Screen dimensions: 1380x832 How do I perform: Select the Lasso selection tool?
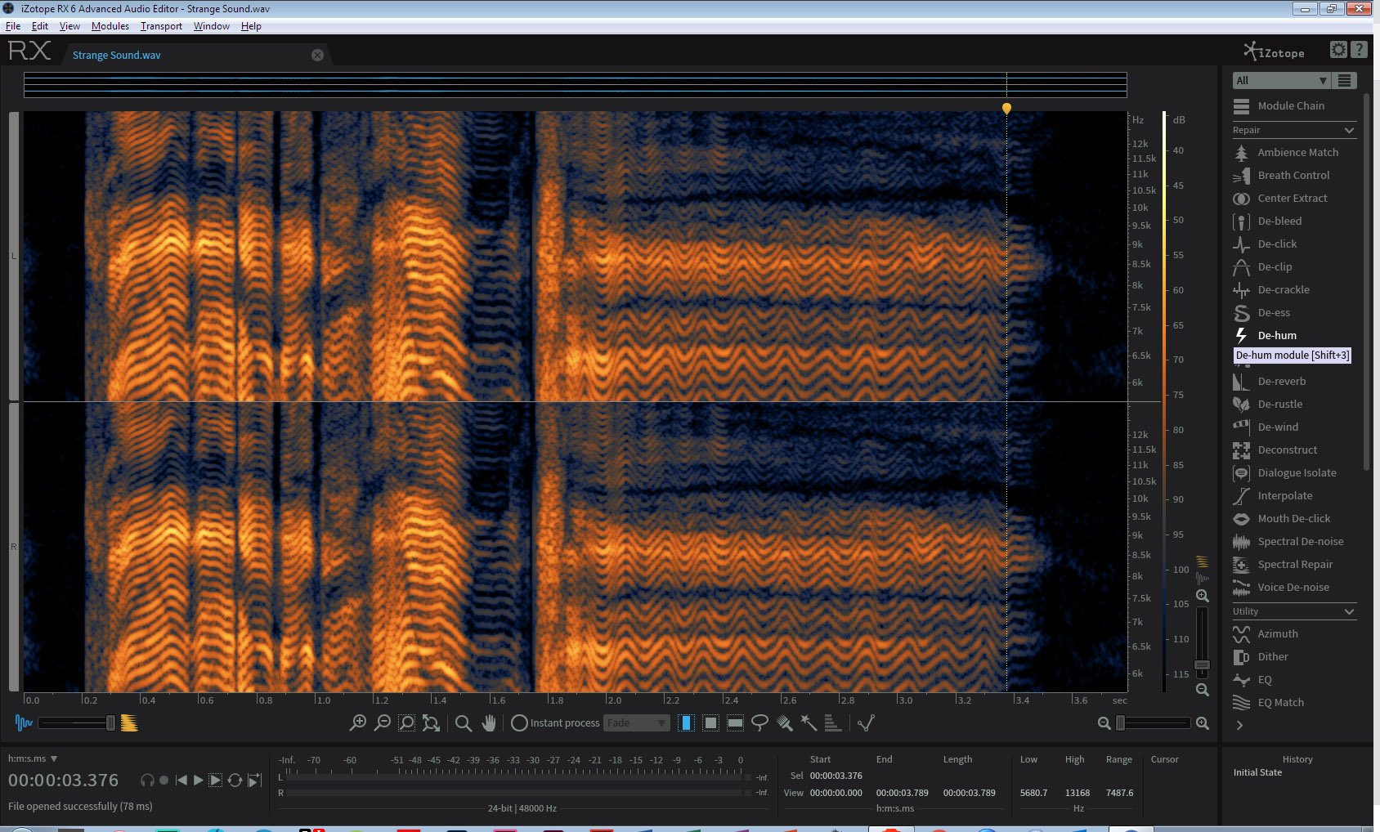click(759, 722)
